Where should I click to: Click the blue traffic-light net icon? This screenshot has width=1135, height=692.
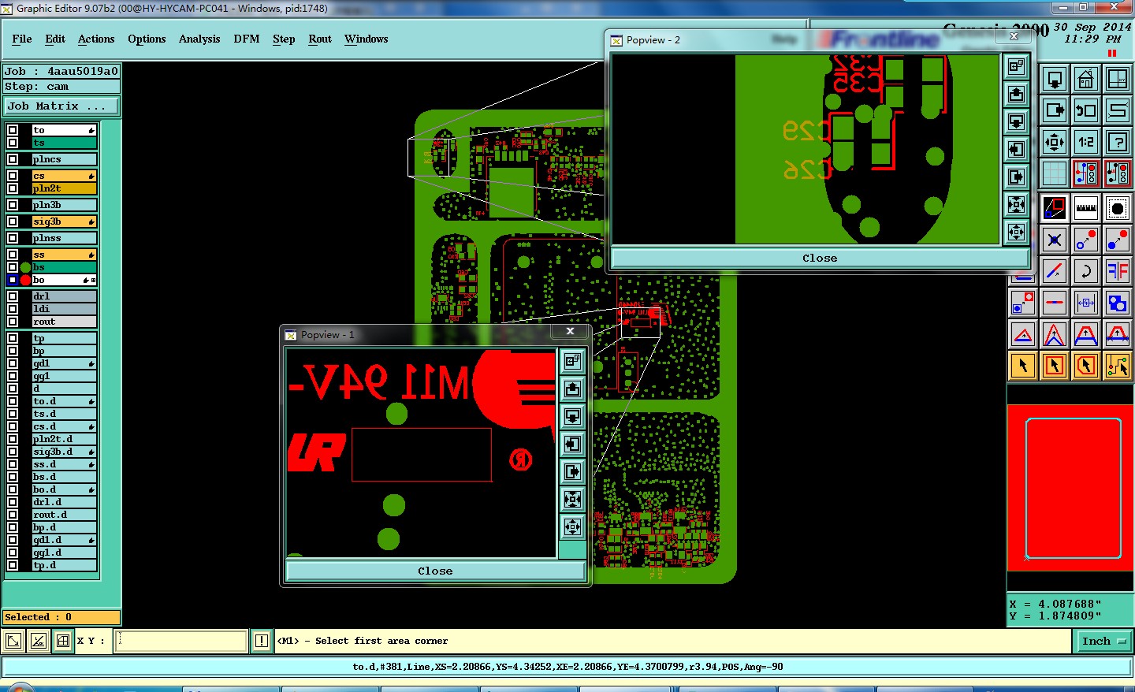[x=1086, y=173]
